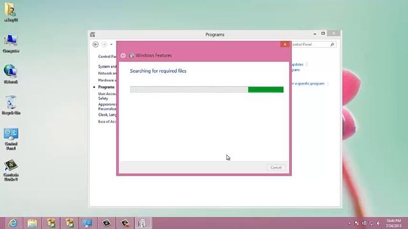Show hidden system tray icons
The height and width of the screenshot is (229, 408).
(x=349, y=223)
